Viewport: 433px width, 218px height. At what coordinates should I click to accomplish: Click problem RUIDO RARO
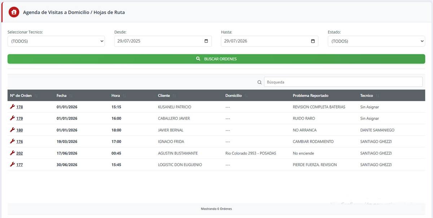click(304, 119)
